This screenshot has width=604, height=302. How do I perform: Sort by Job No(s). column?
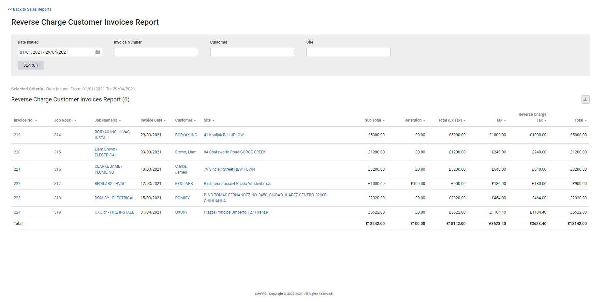[x=65, y=120]
